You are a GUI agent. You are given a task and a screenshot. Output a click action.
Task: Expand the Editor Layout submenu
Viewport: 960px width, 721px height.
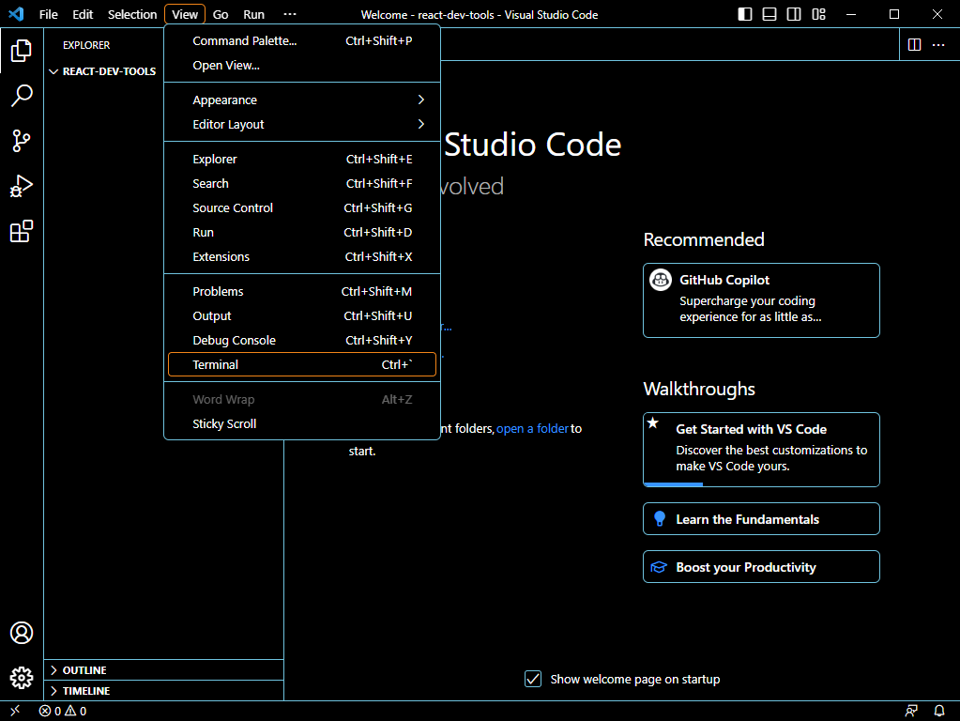click(x=302, y=124)
